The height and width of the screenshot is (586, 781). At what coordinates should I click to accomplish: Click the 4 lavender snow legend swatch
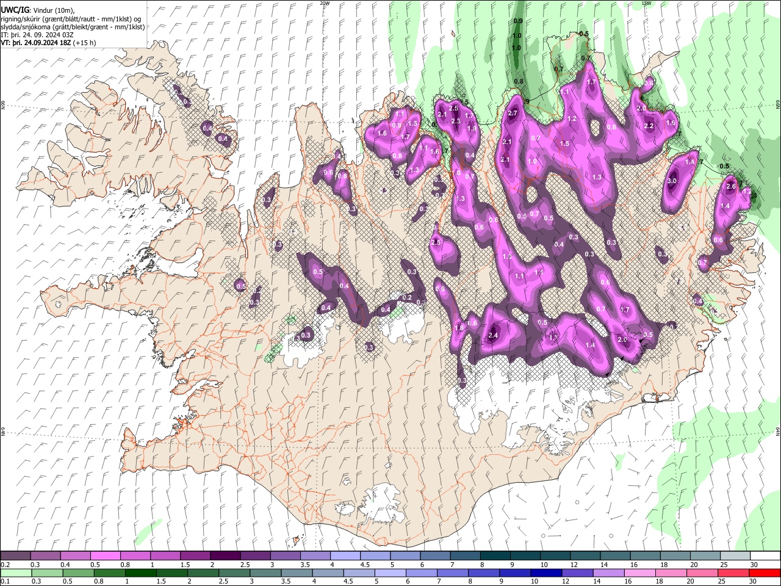345,555
